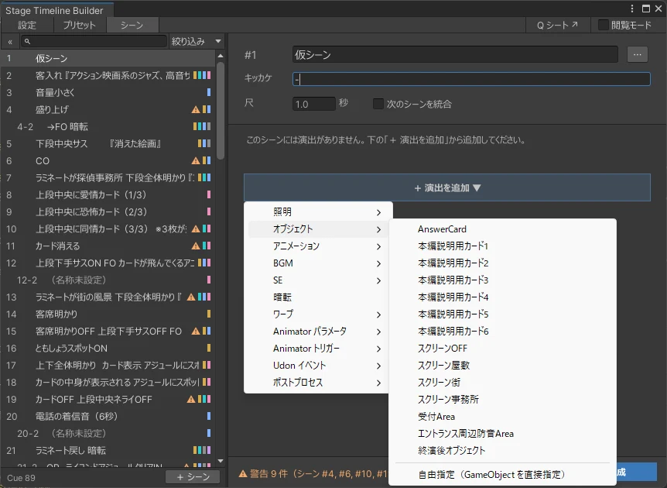
Task: Click the pink marker on row 8
Action: (x=209, y=194)
